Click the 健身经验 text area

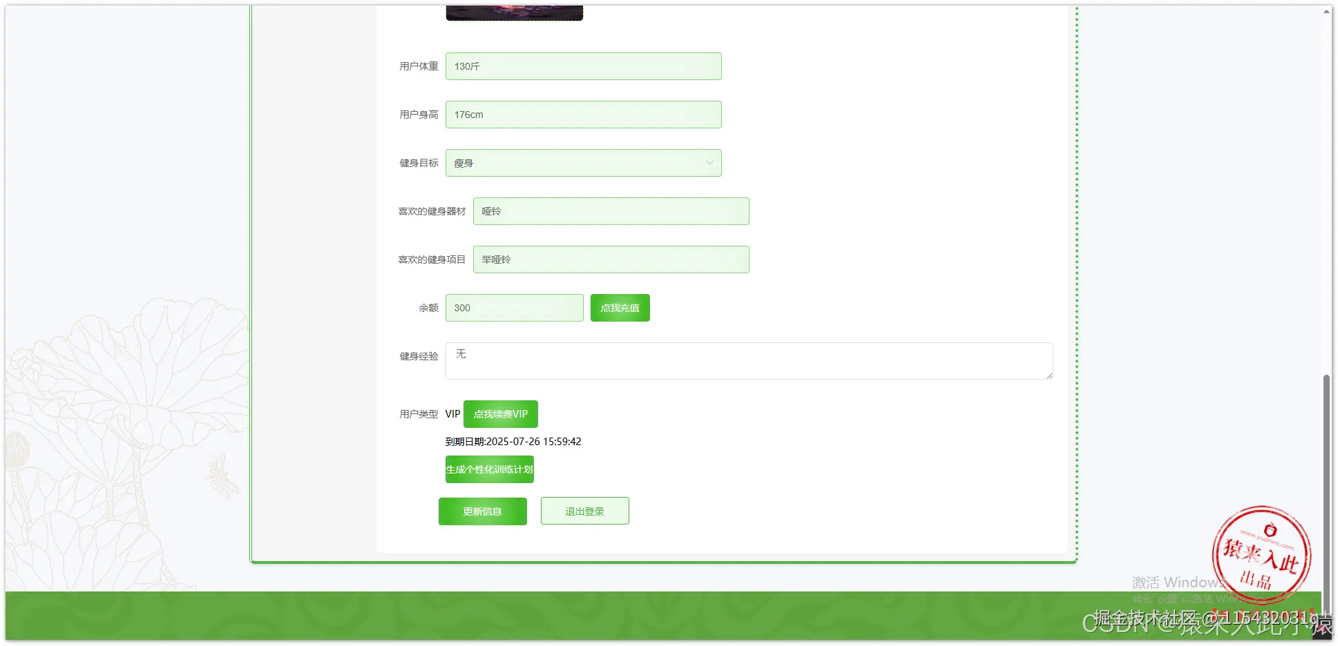click(749, 361)
